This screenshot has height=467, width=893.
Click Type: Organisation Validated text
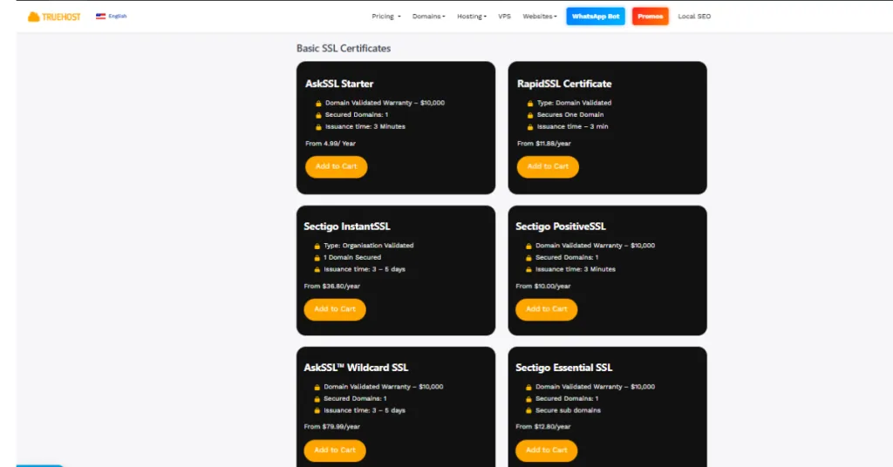369,246
